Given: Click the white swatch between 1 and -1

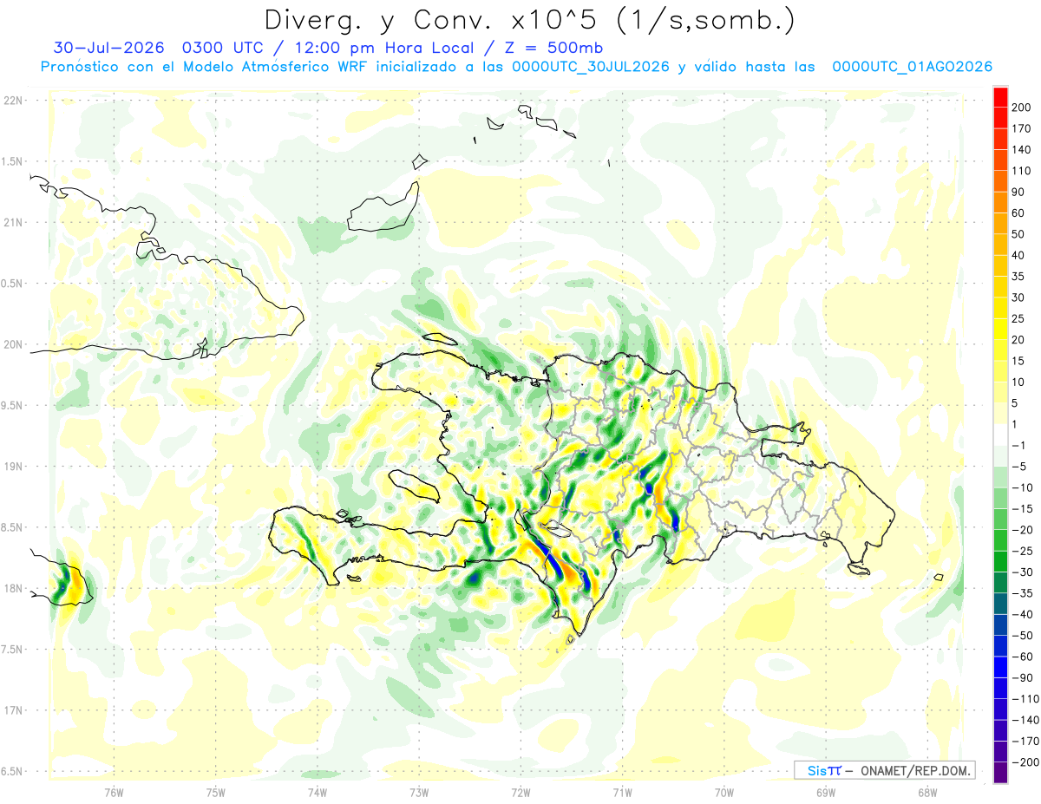Looking at the screenshot, I should (1000, 435).
